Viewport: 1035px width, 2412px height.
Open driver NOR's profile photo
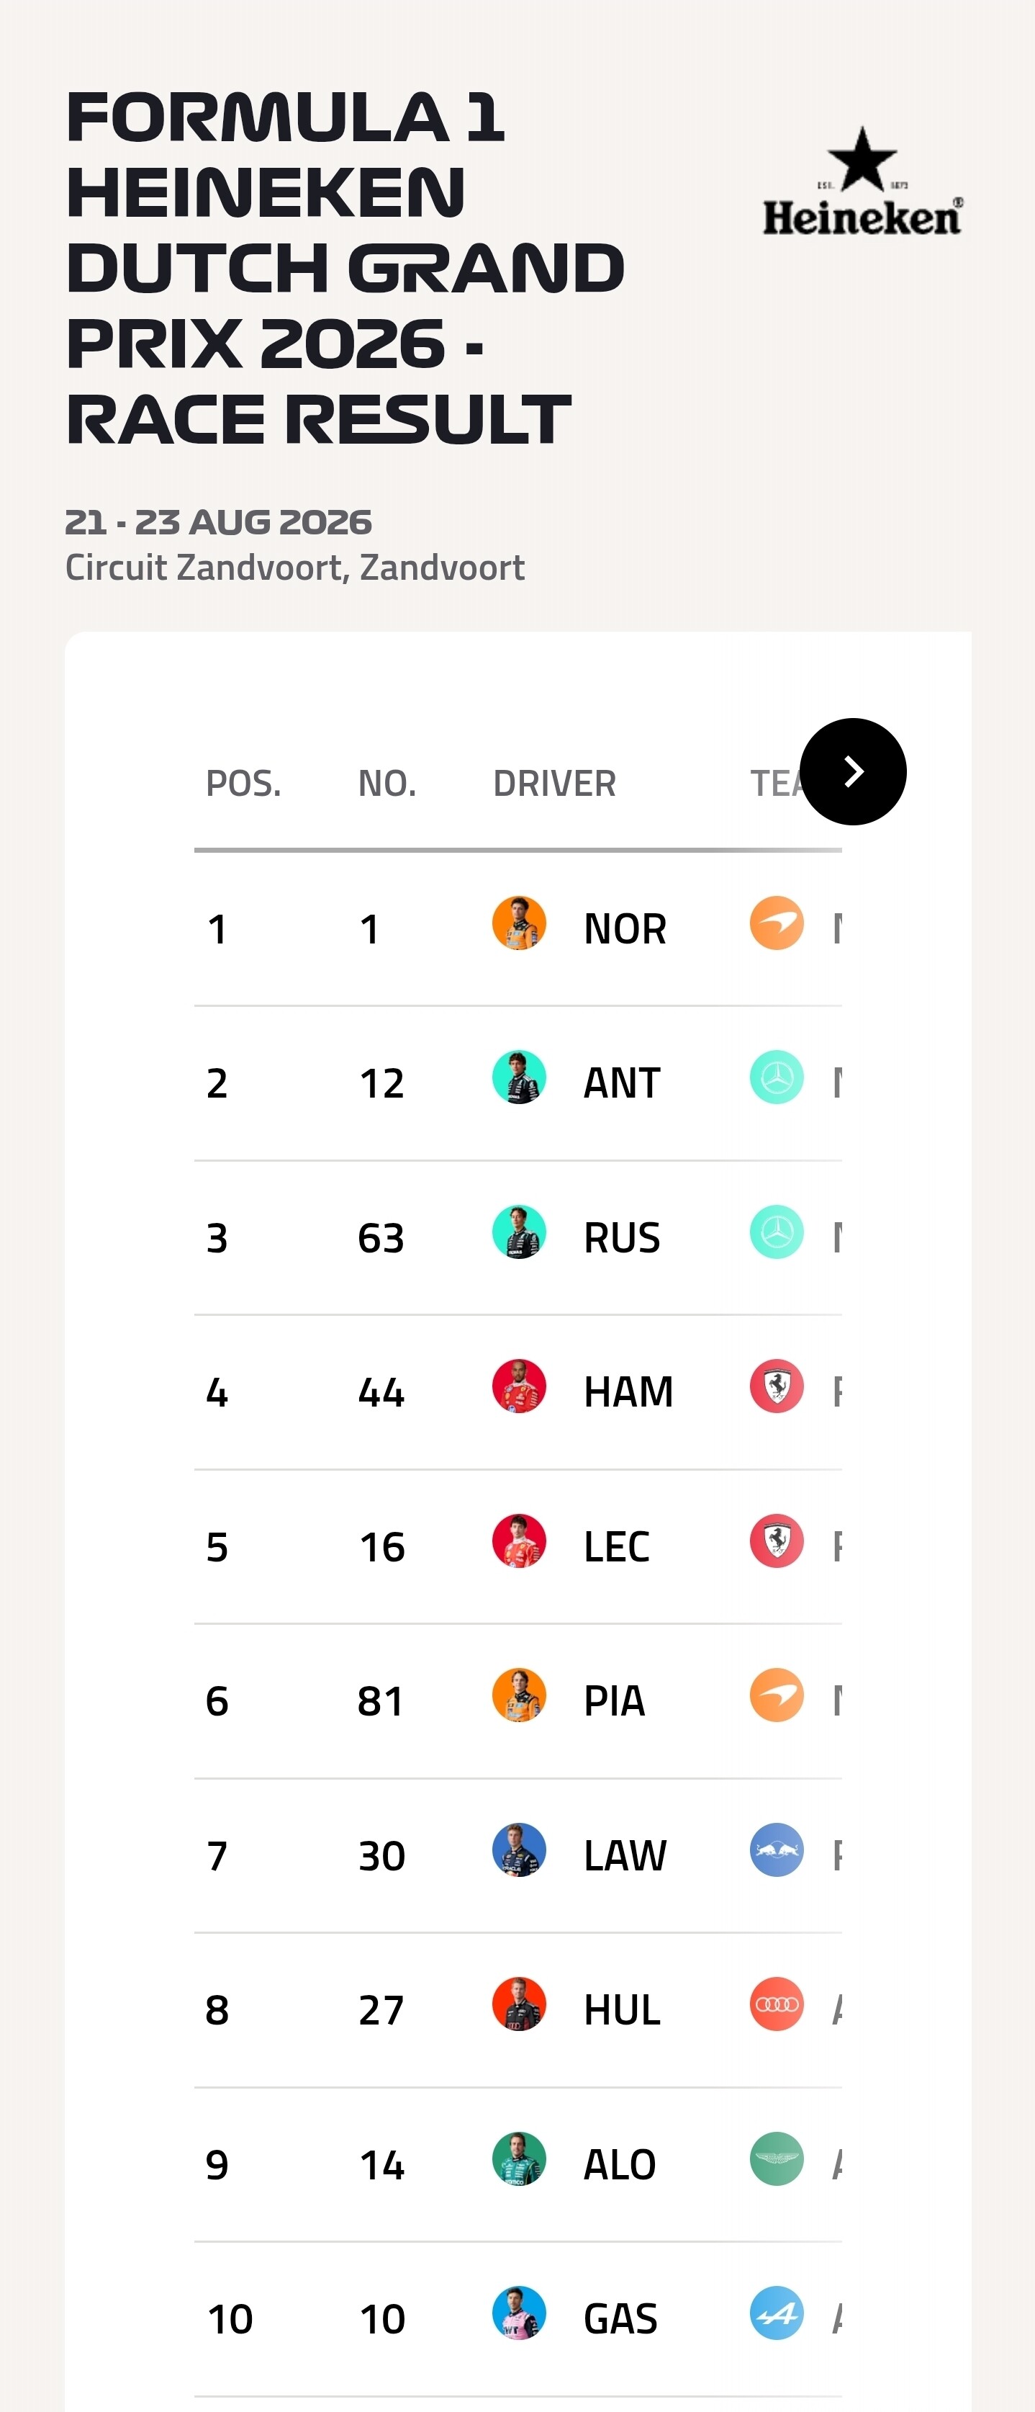pos(520,923)
